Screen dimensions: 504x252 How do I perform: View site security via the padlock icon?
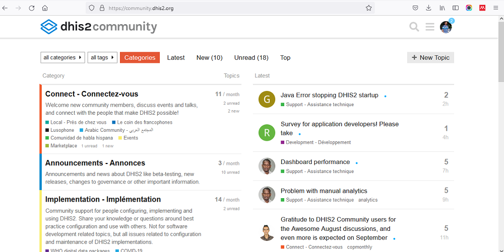pyautogui.click(x=102, y=8)
